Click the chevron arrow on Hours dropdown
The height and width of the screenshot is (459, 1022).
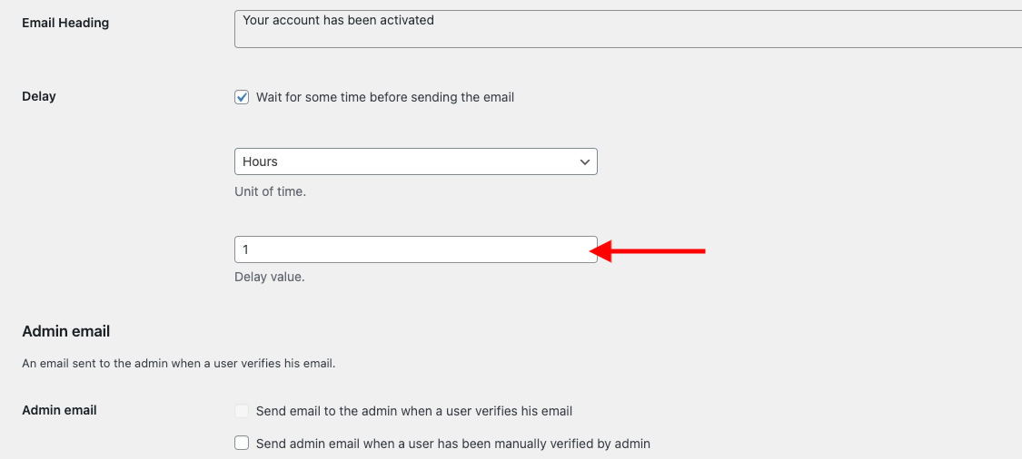click(584, 161)
